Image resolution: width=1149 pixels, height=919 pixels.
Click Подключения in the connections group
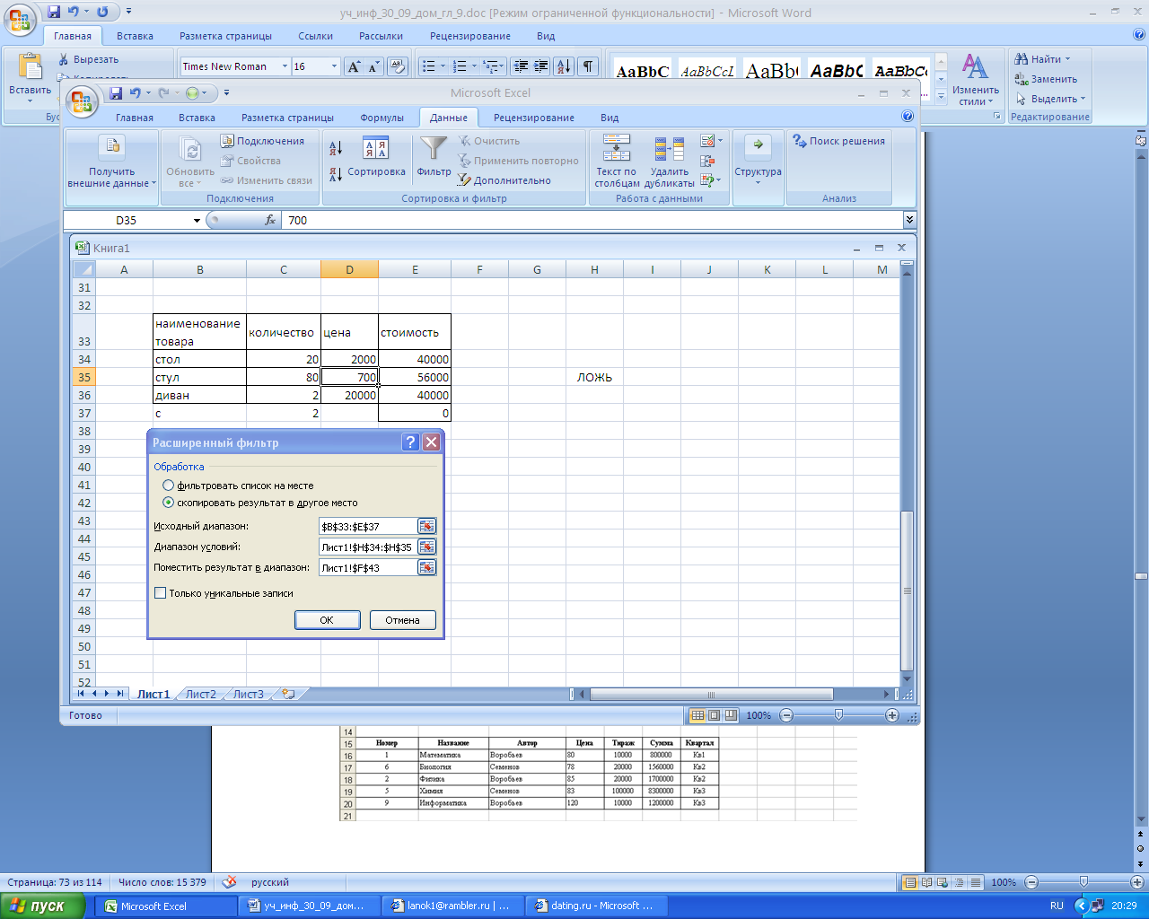click(x=263, y=141)
